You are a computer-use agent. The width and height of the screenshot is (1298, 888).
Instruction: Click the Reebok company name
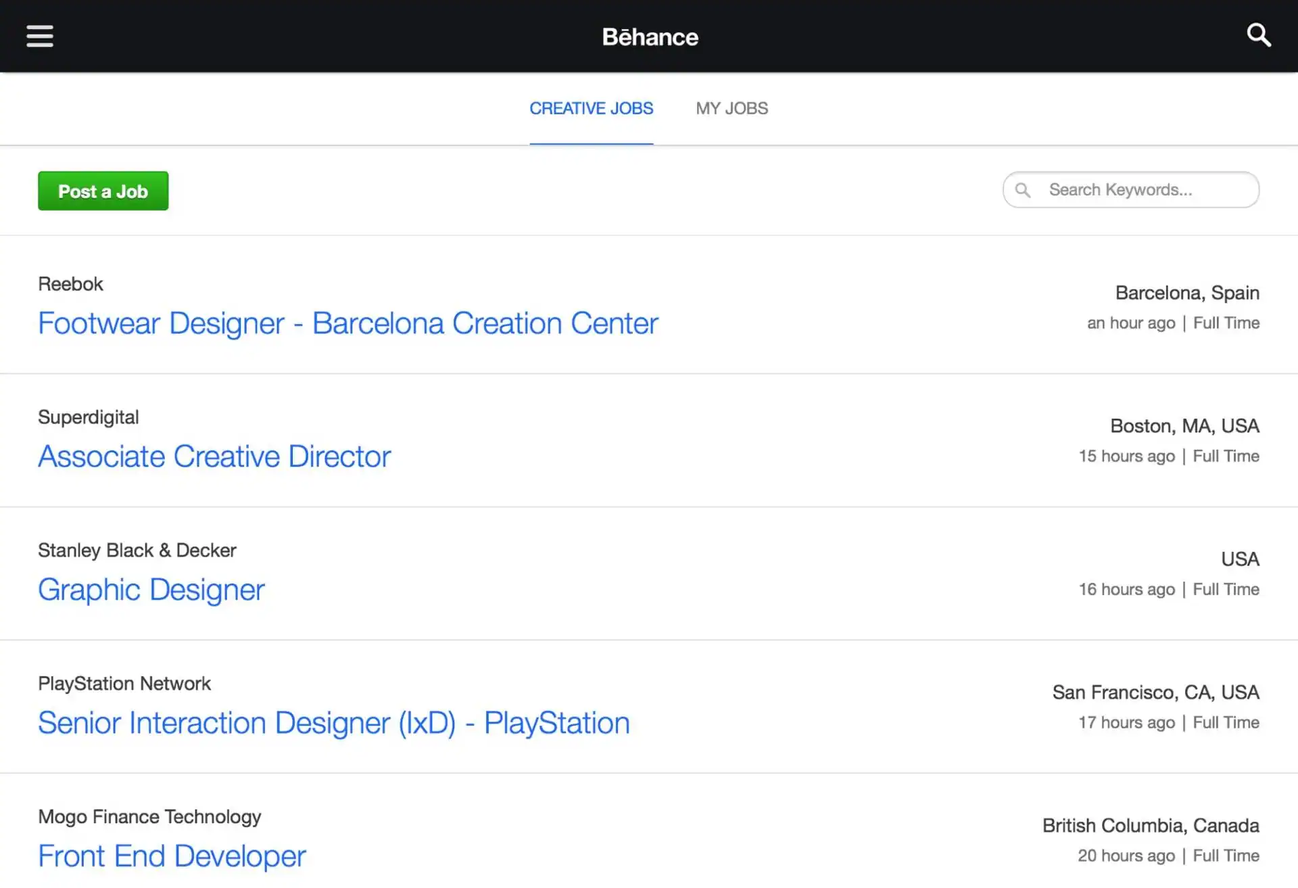pos(70,284)
